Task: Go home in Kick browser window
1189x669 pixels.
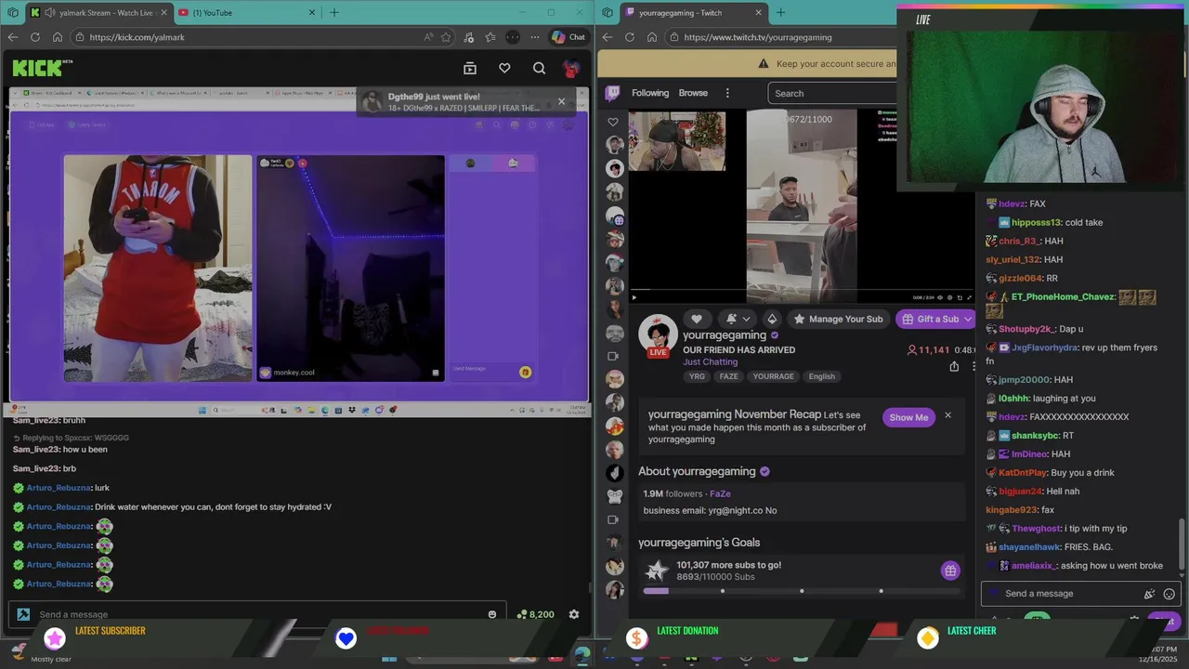Action: [x=58, y=37]
